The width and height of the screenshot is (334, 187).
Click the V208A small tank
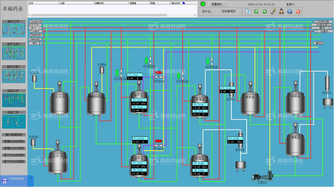102,70
